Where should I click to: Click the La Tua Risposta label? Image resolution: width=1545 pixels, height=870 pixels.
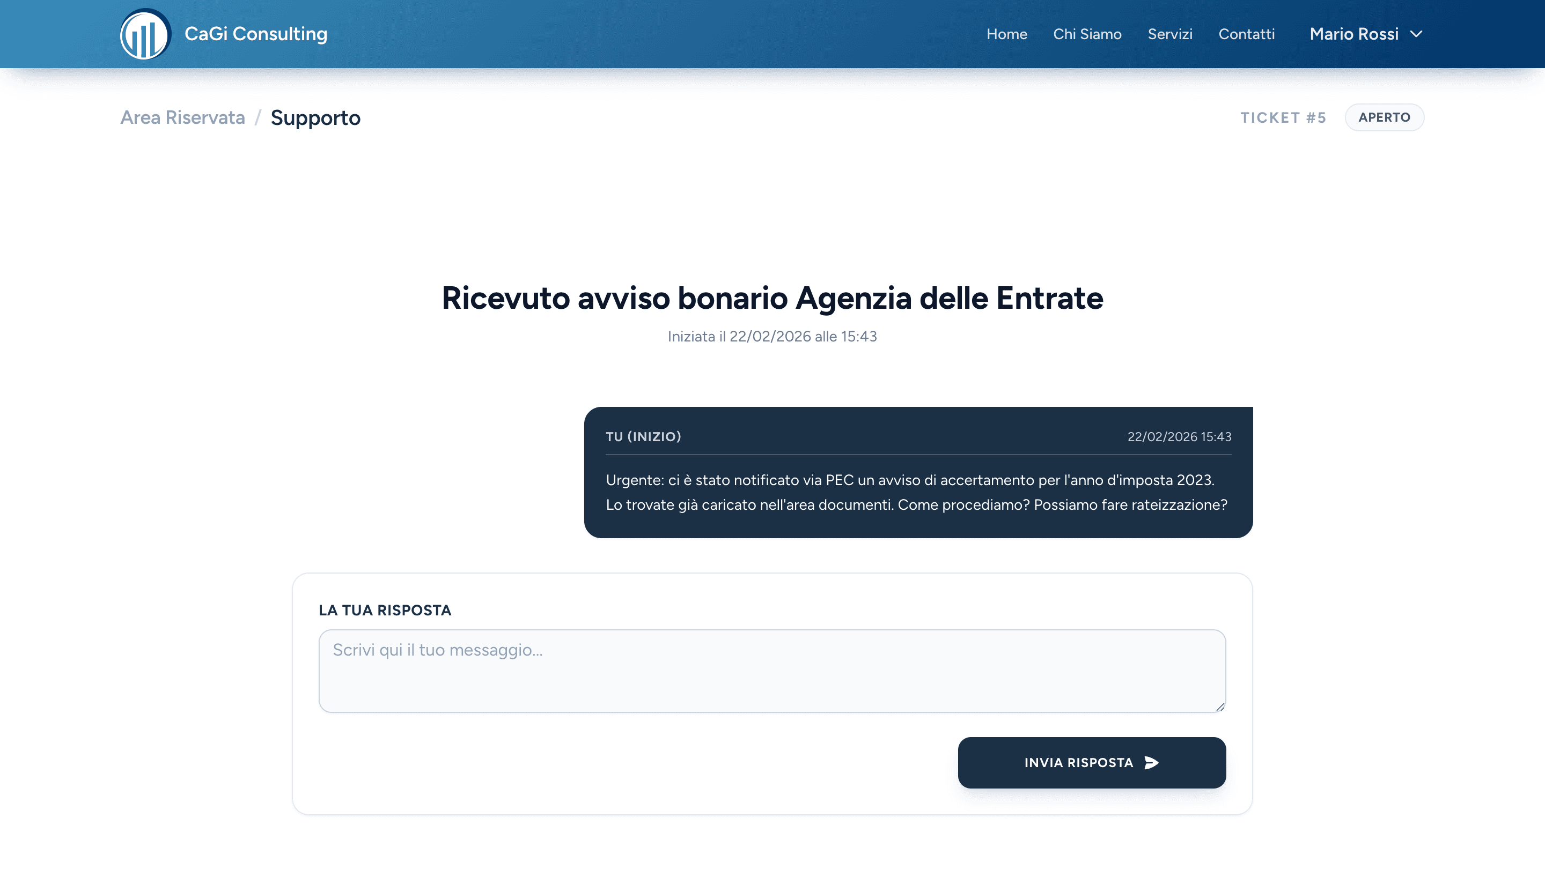385,610
